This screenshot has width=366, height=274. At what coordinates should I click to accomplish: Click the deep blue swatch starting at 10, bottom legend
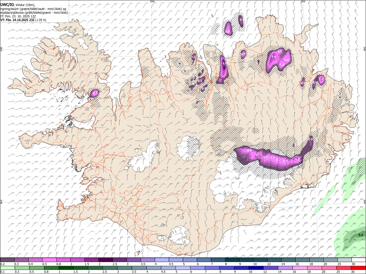pyautogui.click(x=256, y=268)
